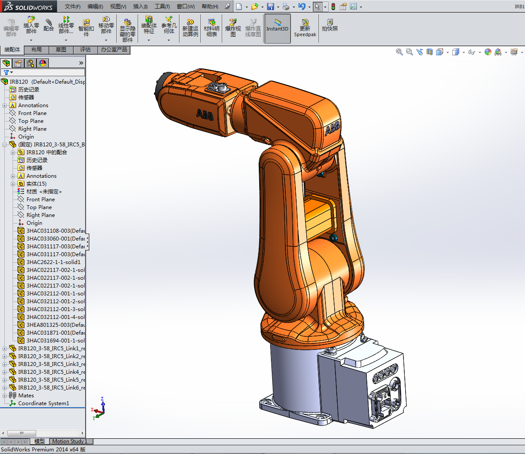Open the 插入零部件 dropdown arrow
Screen dimensions: 525x454
31,41
